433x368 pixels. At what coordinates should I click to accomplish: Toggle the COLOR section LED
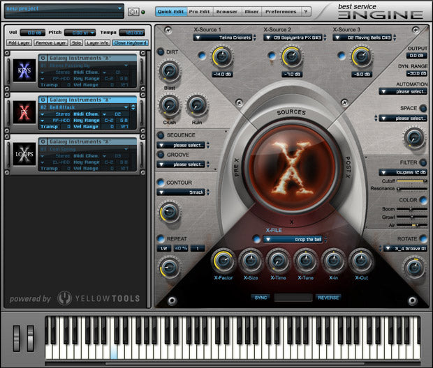(x=423, y=200)
